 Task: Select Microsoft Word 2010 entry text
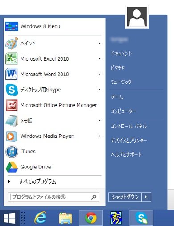(x=45, y=74)
